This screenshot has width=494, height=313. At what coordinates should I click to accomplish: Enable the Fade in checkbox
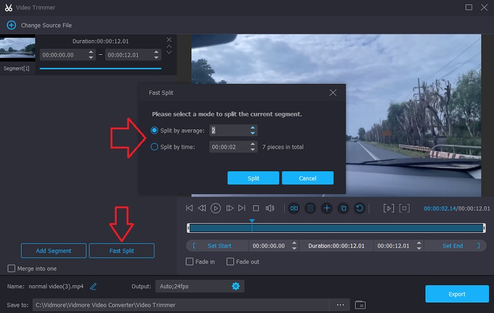coord(190,262)
